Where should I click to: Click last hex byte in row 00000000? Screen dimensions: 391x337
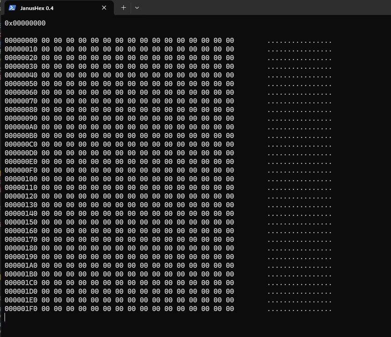230,41
